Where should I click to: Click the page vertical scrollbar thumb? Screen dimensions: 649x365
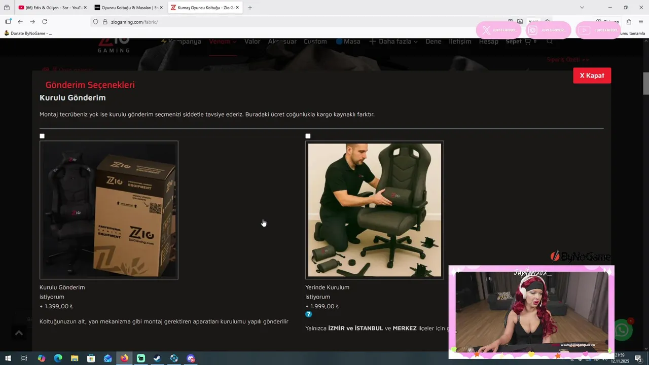click(646, 84)
